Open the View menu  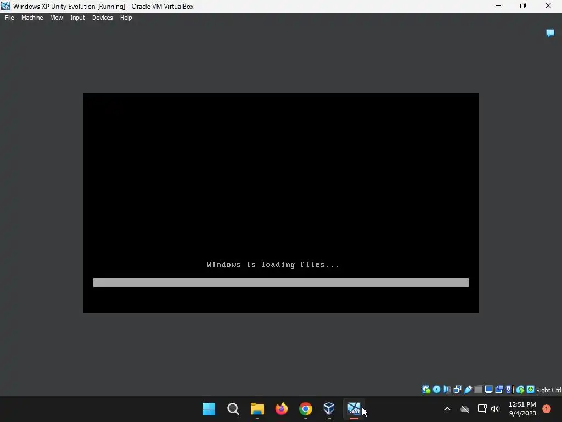click(57, 18)
